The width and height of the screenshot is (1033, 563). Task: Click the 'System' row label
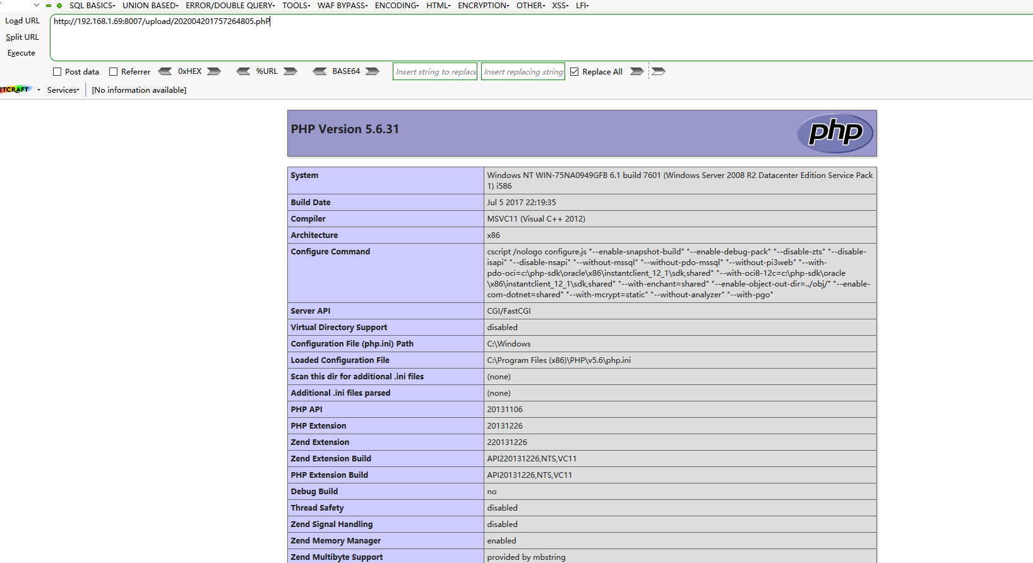pyautogui.click(x=304, y=175)
